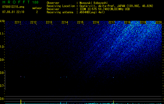The height and width of the screenshot is (104, 164).
Task: Click the HROFFT 1.0.0 title text
Action: [20, 2]
